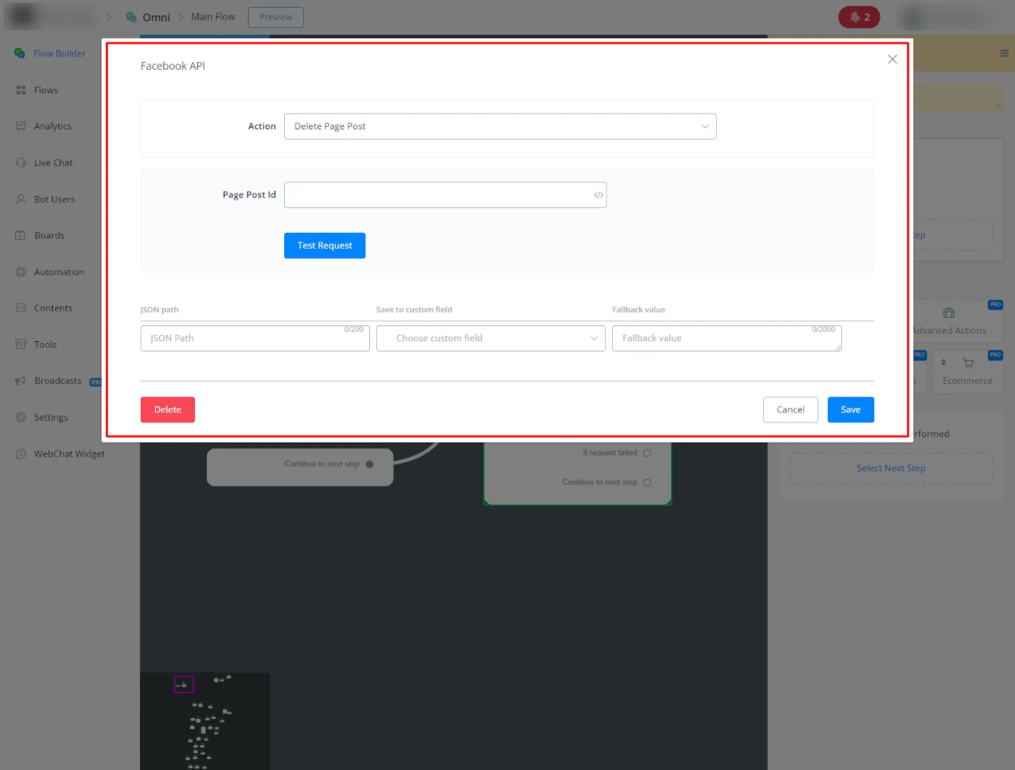
Task: Click the Flow Builder chat icon
Action: 20,53
